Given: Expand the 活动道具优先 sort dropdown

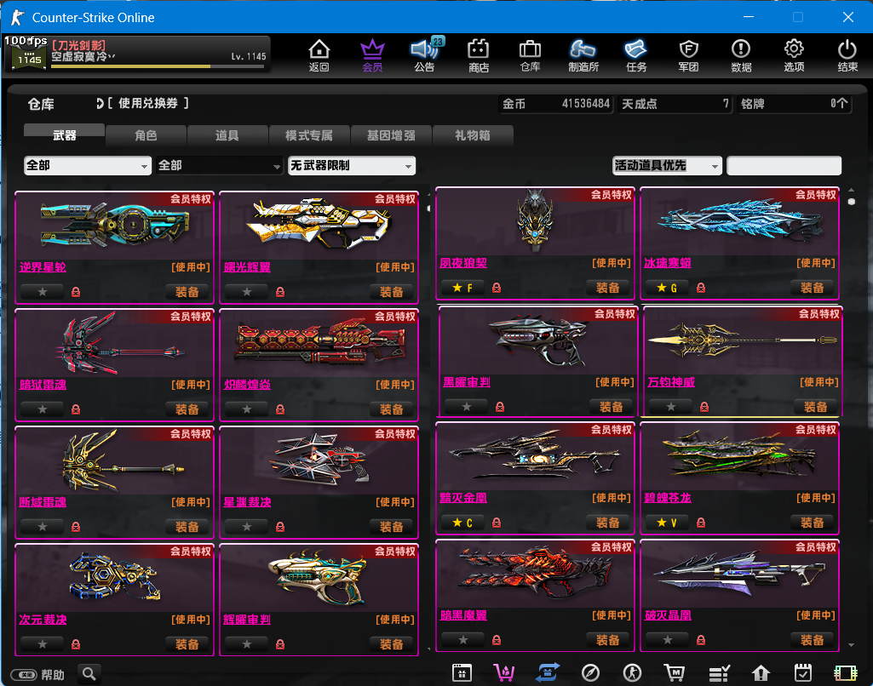Looking at the screenshot, I should tap(667, 166).
